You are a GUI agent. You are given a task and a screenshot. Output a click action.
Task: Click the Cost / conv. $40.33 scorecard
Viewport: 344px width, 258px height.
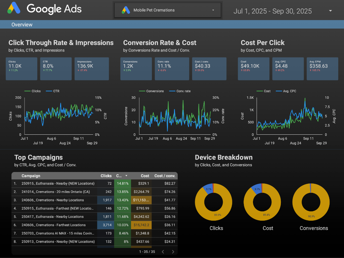point(209,69)
